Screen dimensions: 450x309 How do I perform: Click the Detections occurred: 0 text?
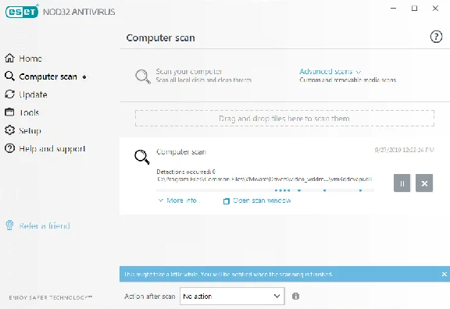click(186, 172)
